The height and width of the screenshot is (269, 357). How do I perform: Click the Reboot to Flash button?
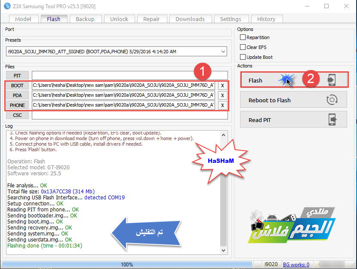(293, 100)
